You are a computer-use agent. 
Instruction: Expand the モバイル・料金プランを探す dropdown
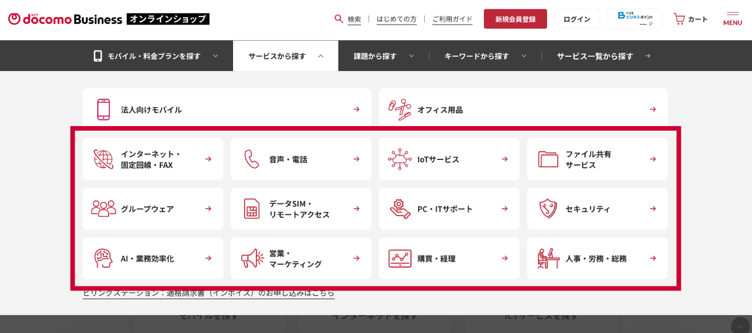click(x=156, y=56)
